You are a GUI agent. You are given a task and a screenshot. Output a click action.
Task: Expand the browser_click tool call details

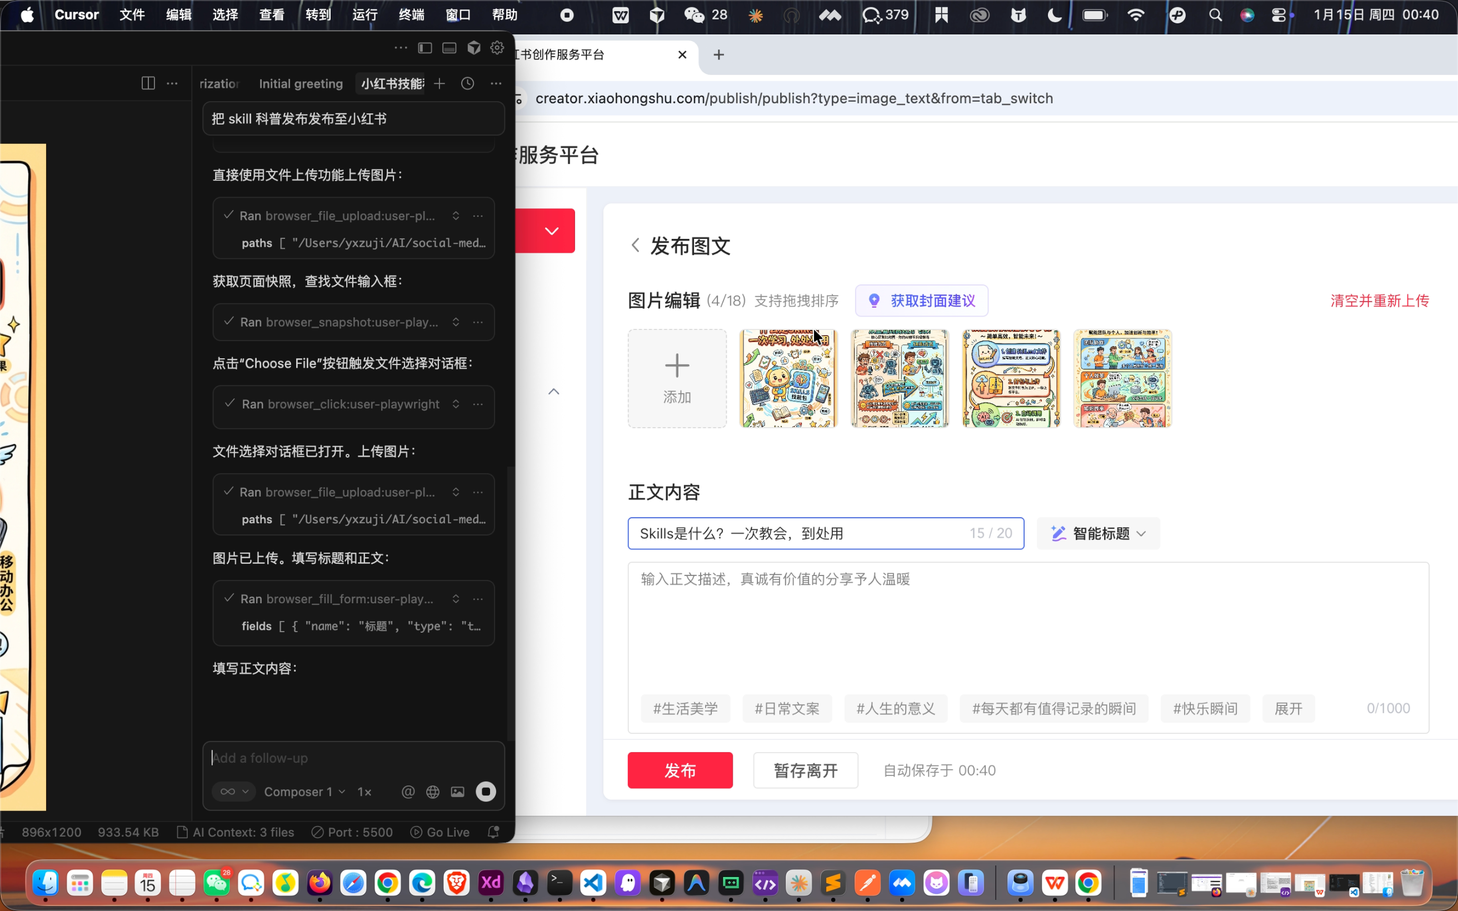tap(456, 404)
